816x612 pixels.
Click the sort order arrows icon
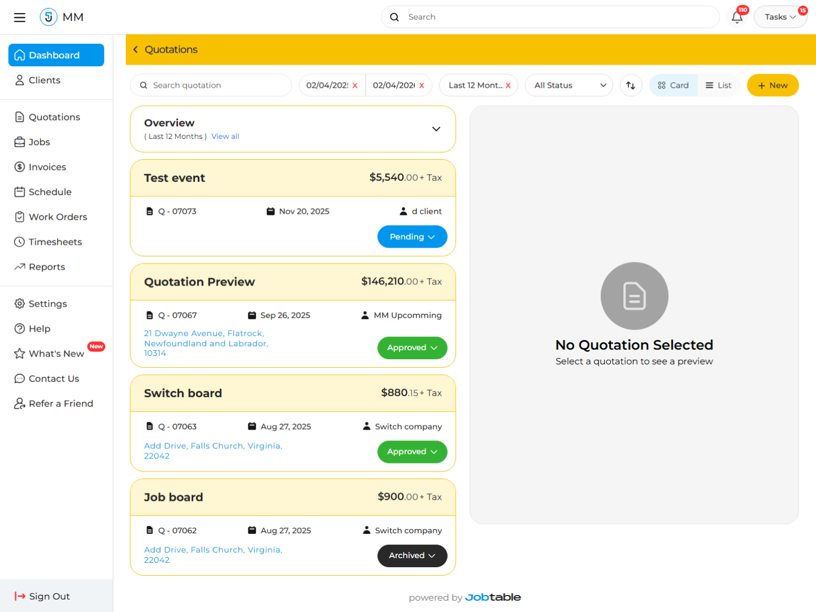pyautogui.click(x=631, y=85)
